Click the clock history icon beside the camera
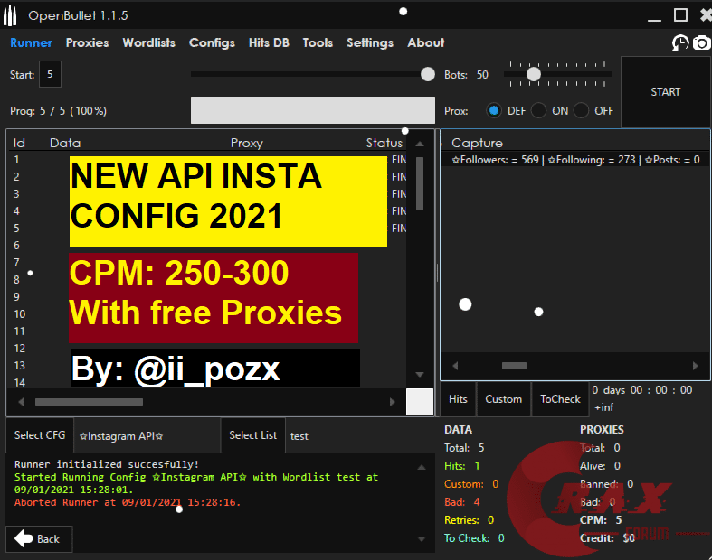 coord(679,42)
